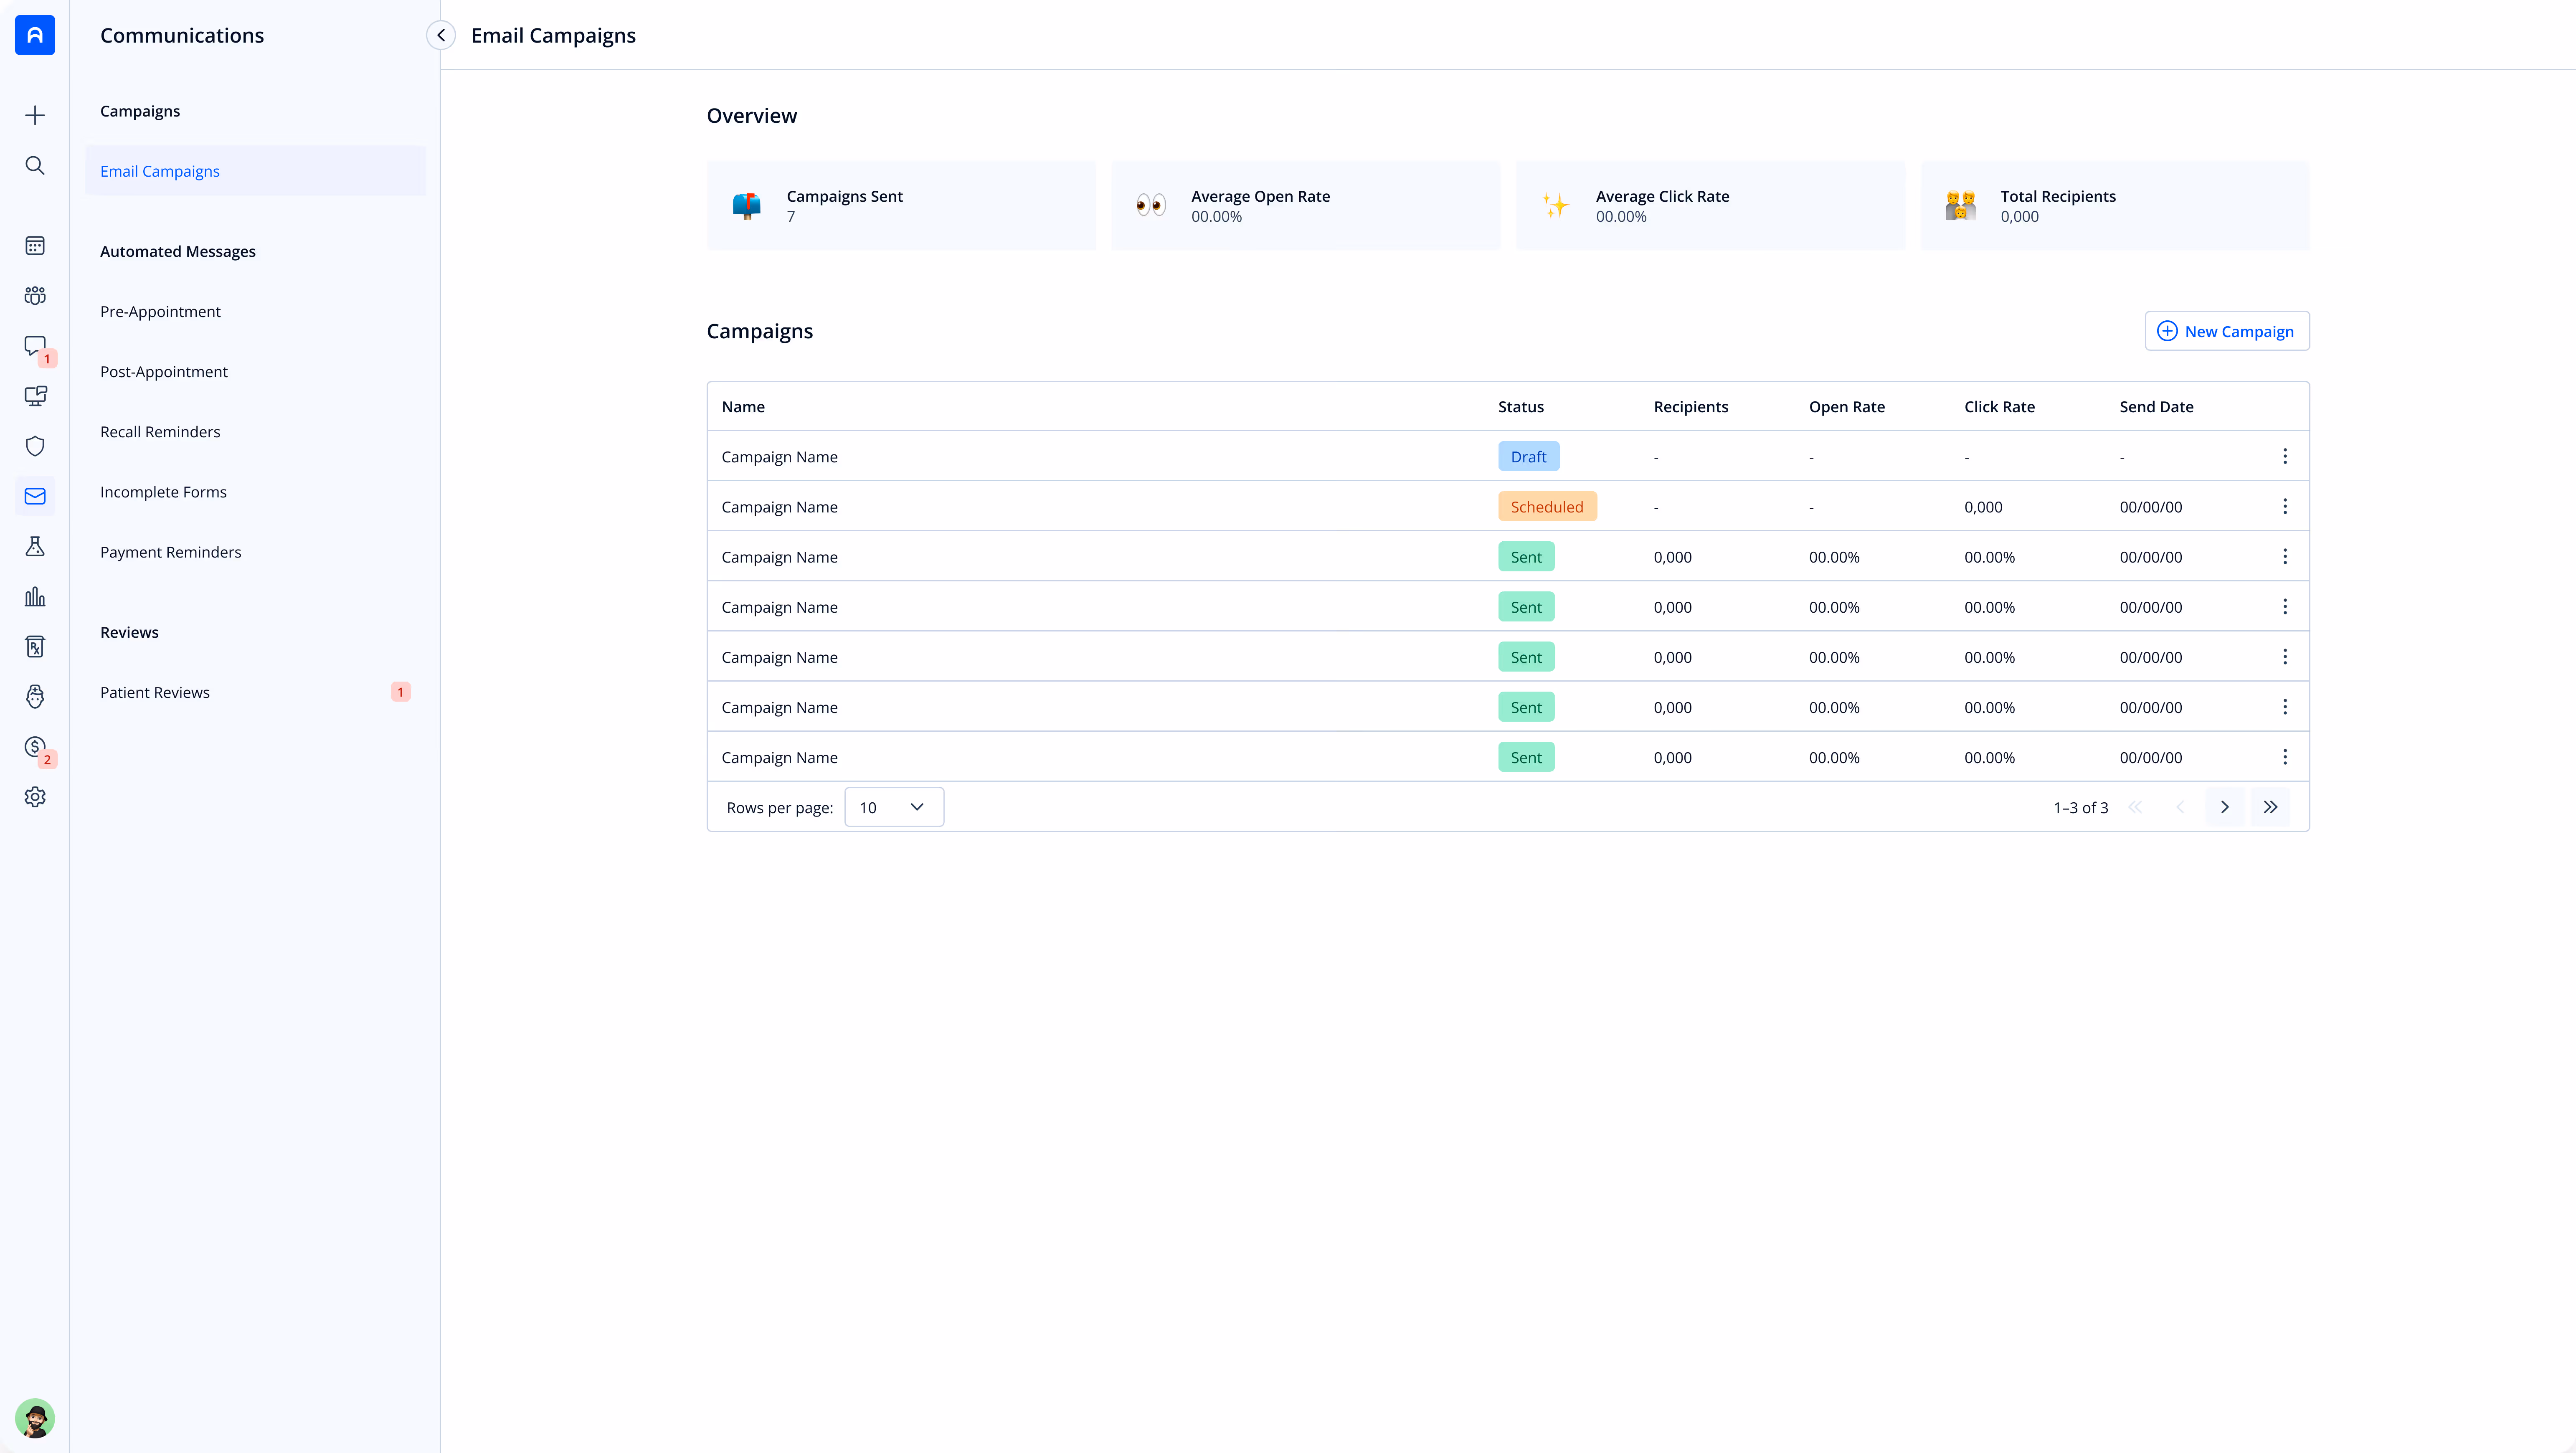This screenshot has width=2576, height=1453.
Task: Click the user avatar at bottom left
Action: tap(35, 1417)
